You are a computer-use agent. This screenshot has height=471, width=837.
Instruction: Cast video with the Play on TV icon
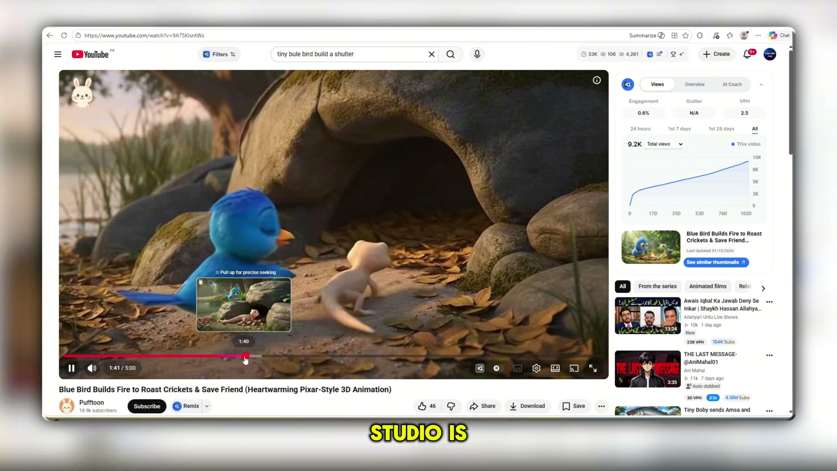pyautogui.click(x=574, y=369)
